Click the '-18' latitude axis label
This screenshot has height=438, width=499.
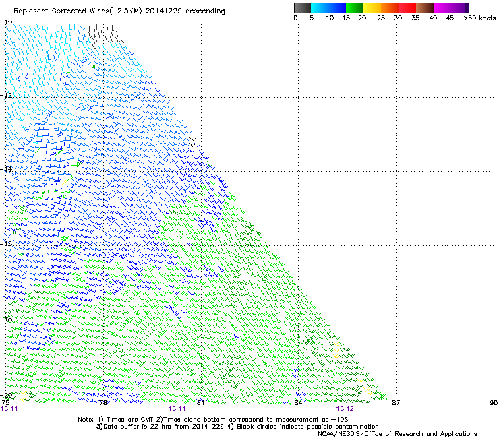click(x=6, y=319)
